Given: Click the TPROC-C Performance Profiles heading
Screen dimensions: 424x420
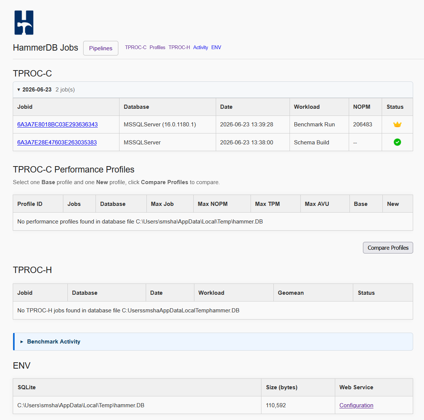Looking at the screenshot, I should pyautogui.click(x=73, y=169).
